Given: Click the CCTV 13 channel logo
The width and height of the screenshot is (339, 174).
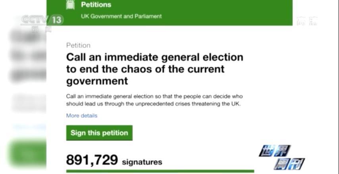Looking at the screenshot, I should [42, 19].
